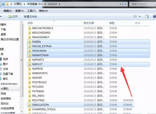
Task: Click the ROUTING folder icon
Action: coord(29,100)
